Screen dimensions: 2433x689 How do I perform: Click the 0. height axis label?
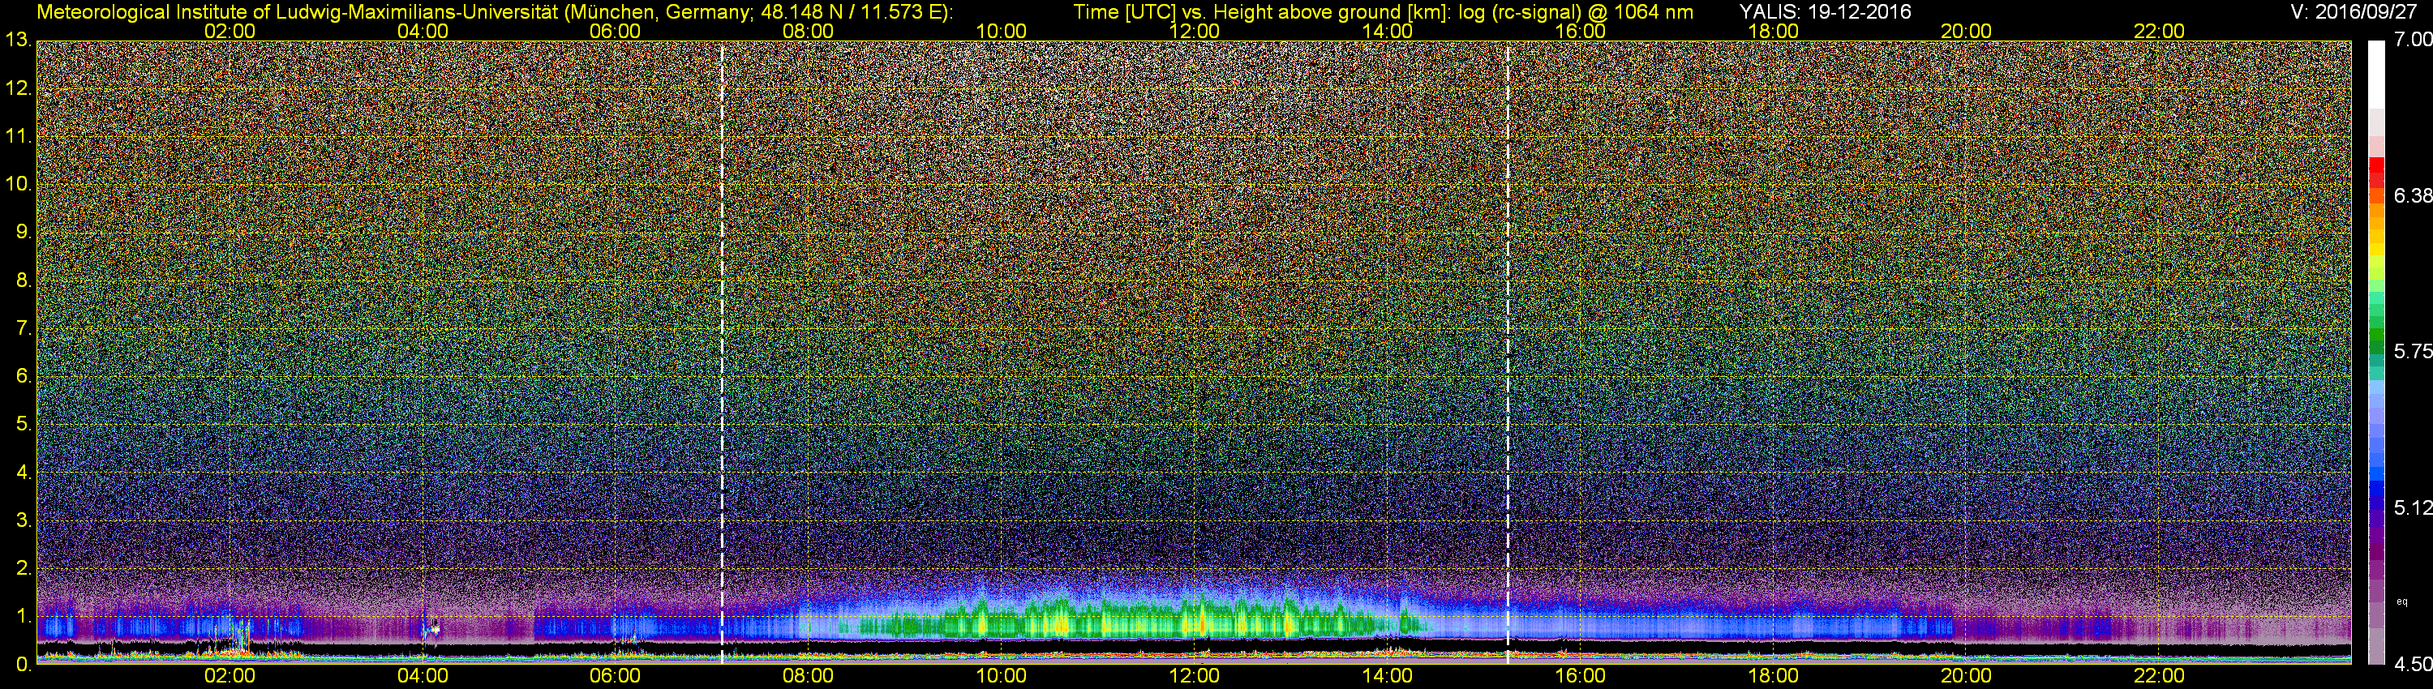tap(24, 665)
